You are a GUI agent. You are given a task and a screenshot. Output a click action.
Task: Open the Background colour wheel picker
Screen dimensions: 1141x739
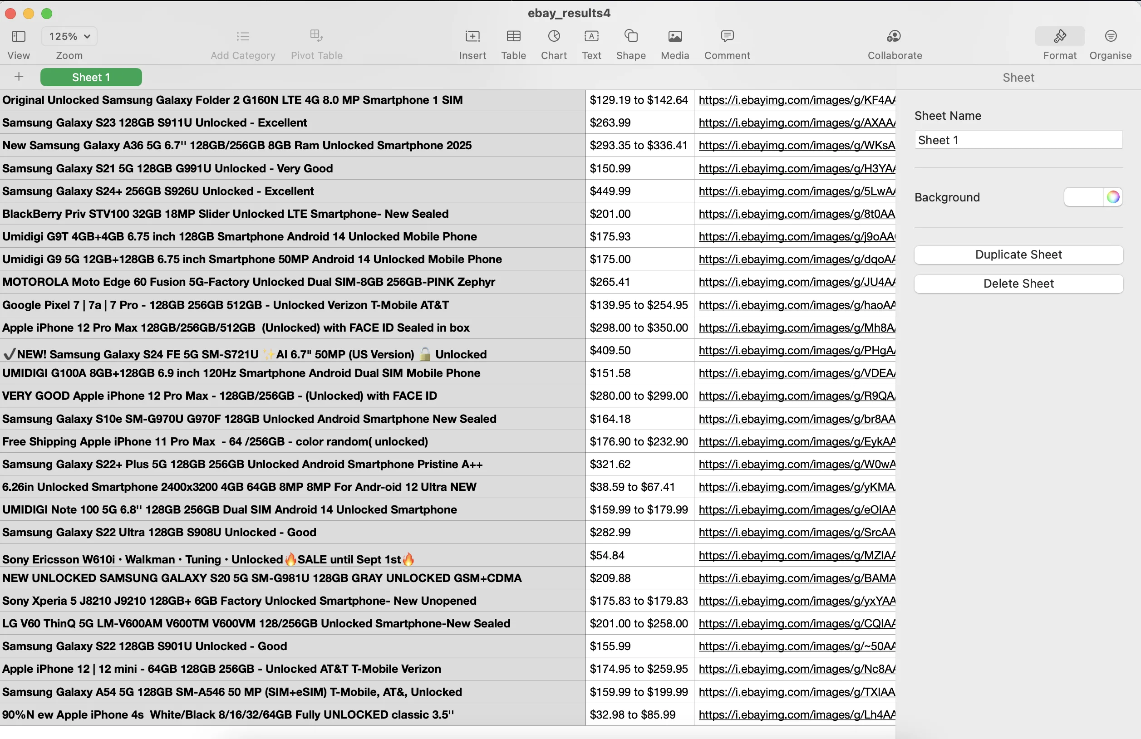[1113, 197]
